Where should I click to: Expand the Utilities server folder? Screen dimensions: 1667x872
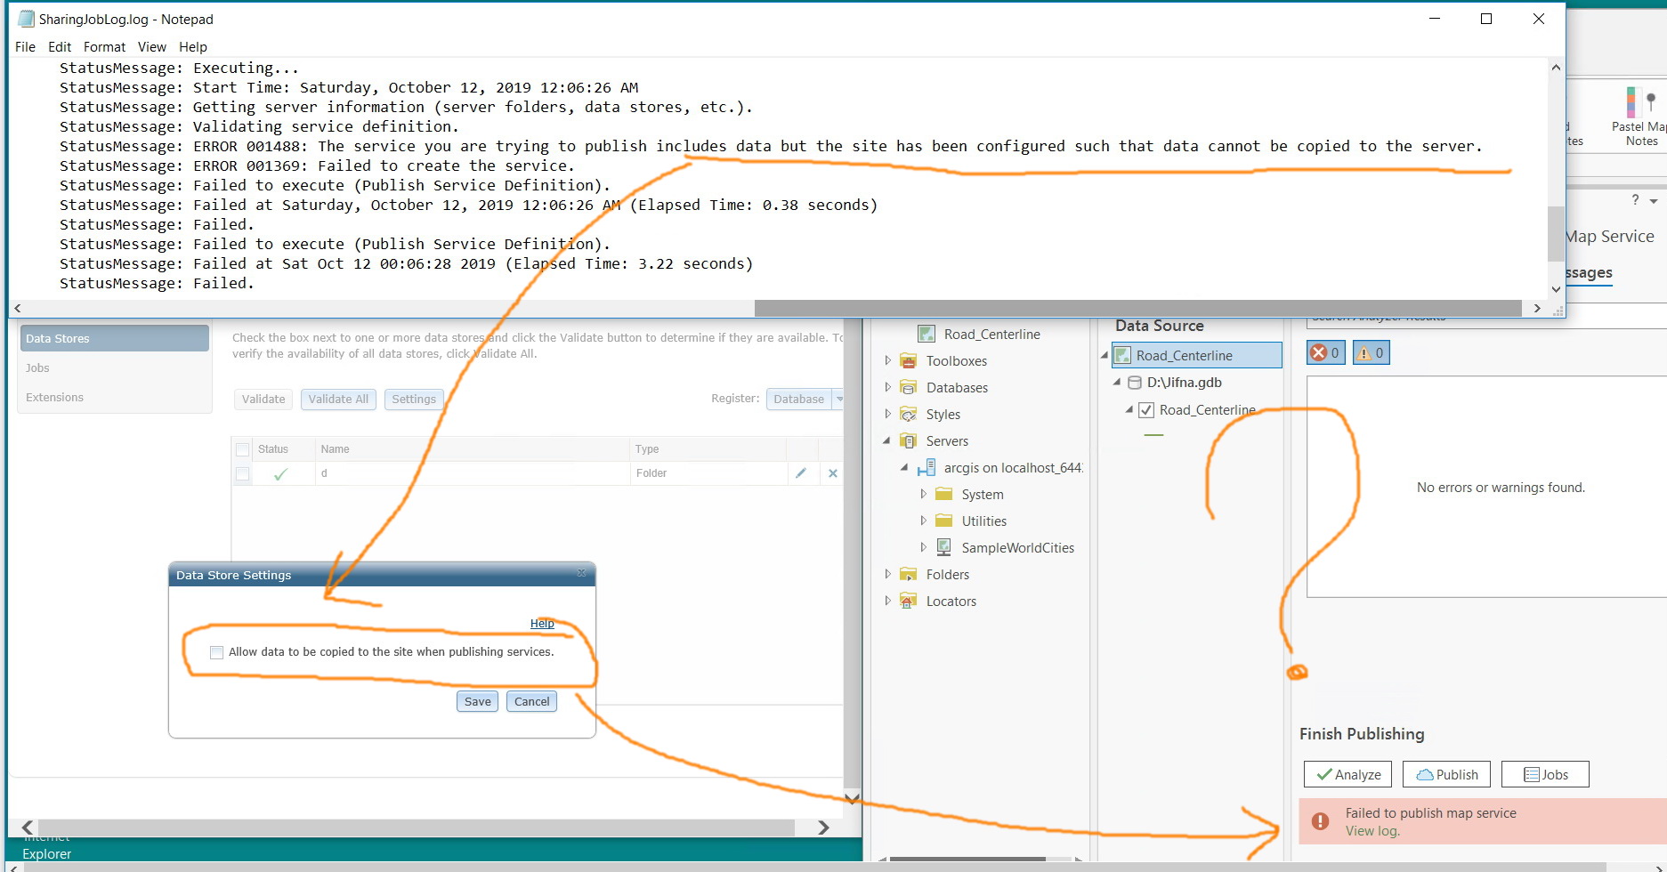tap(923, 521)
